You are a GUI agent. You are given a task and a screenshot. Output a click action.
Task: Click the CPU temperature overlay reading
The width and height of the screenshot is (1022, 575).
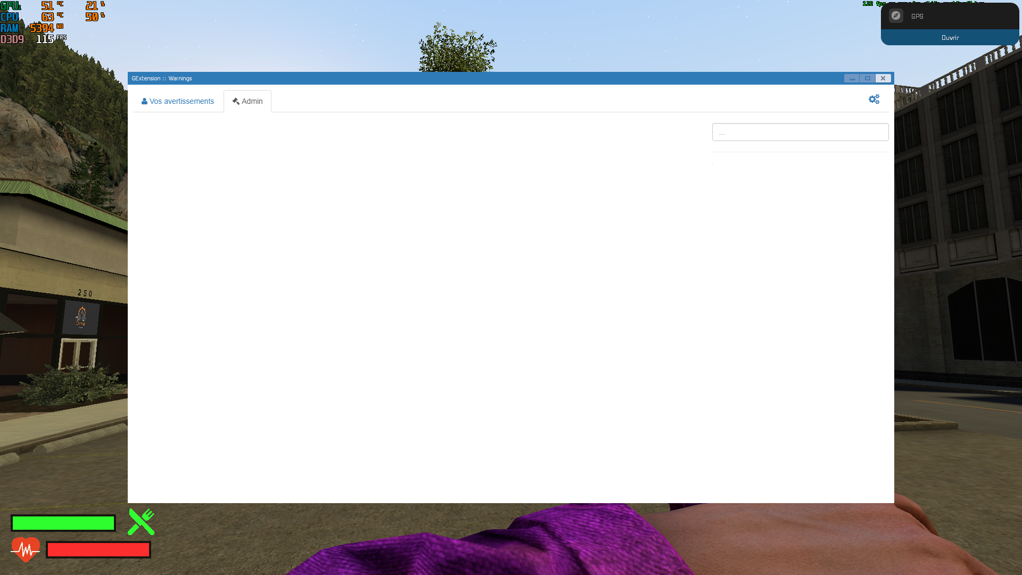pos(52,17)
